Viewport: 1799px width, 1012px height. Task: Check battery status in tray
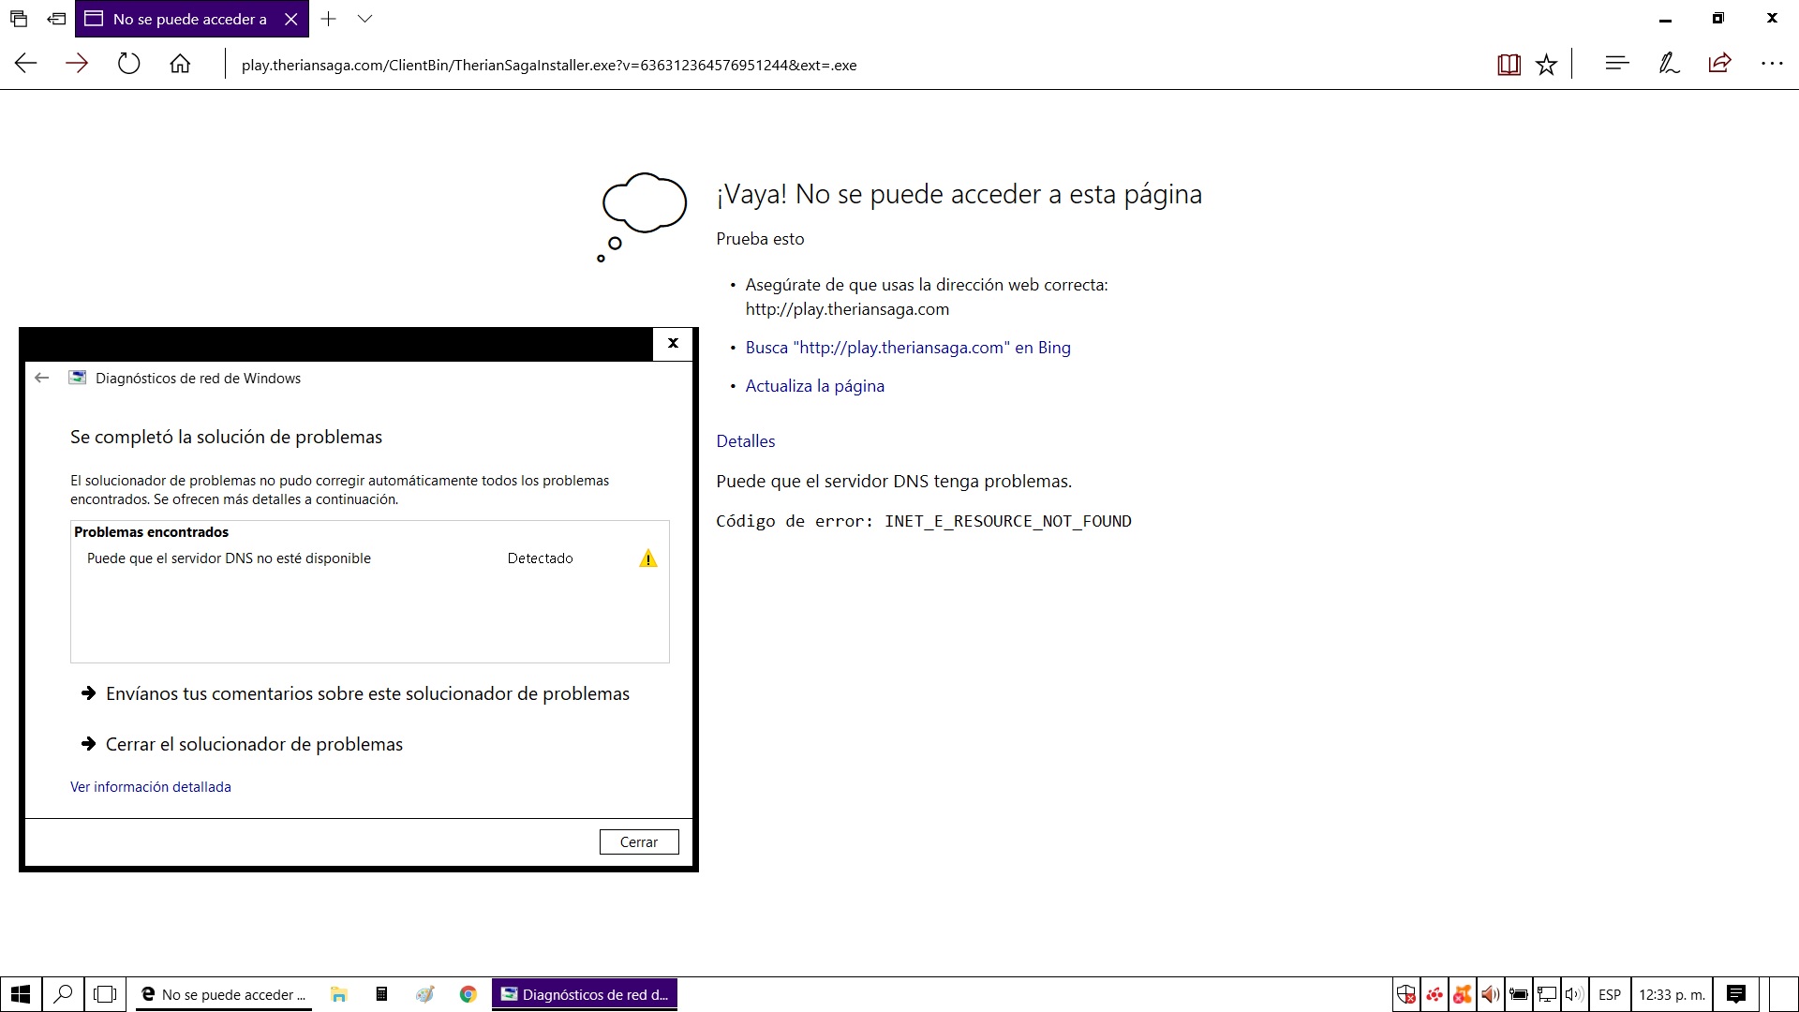[x=1518, y=994]
